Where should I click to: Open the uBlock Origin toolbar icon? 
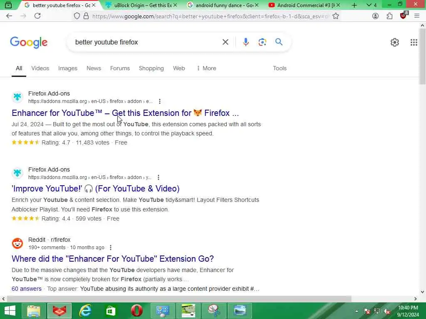click(x=404, y=16)
